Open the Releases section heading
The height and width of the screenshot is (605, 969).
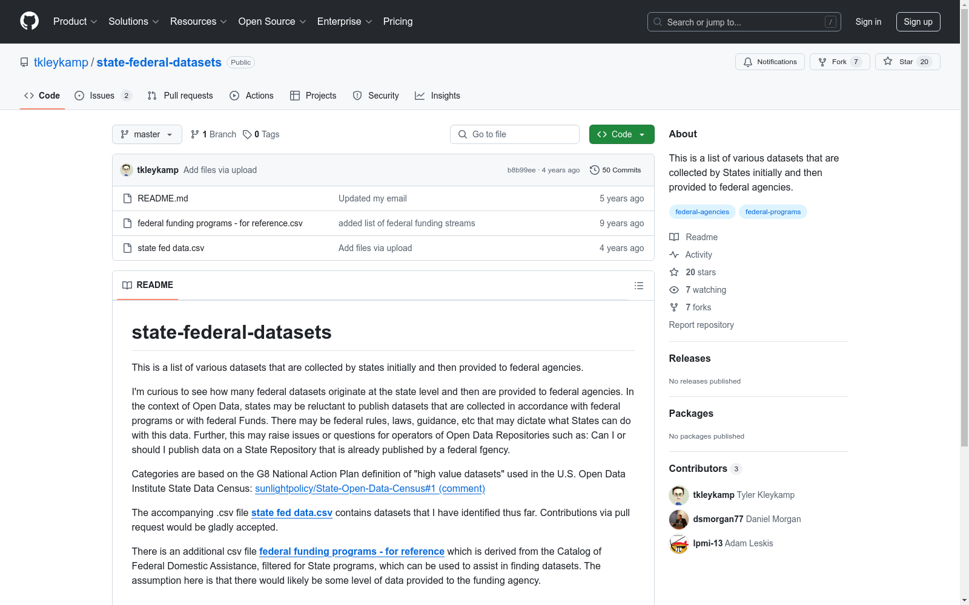690,358
